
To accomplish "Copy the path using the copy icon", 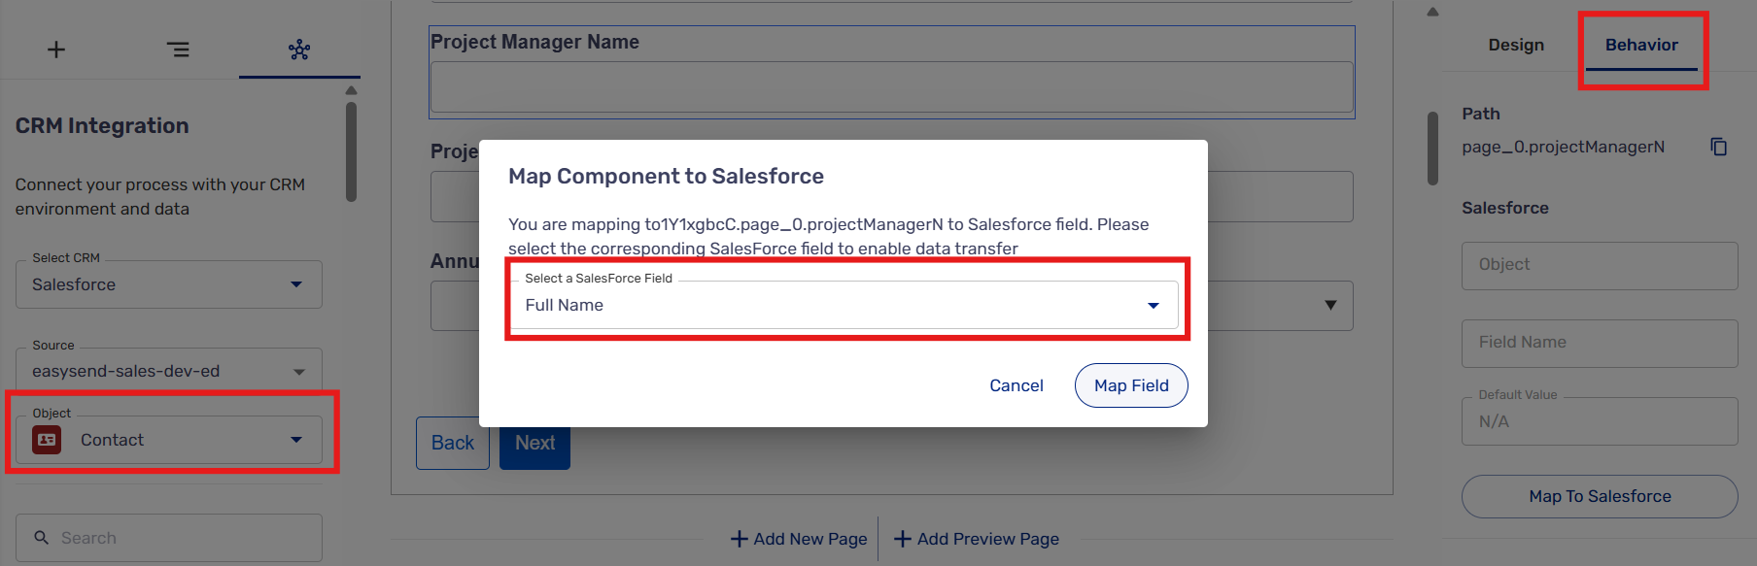I will tap(1718, 147).
